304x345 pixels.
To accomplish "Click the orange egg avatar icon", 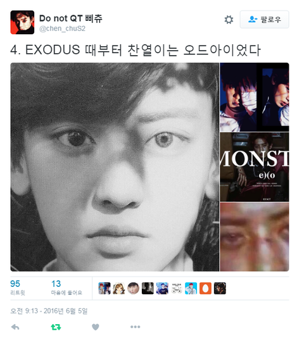I will pyautogui.click(x=205, y=288).
